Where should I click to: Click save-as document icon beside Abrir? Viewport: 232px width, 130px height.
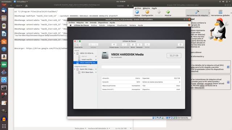tap(26, 6)
